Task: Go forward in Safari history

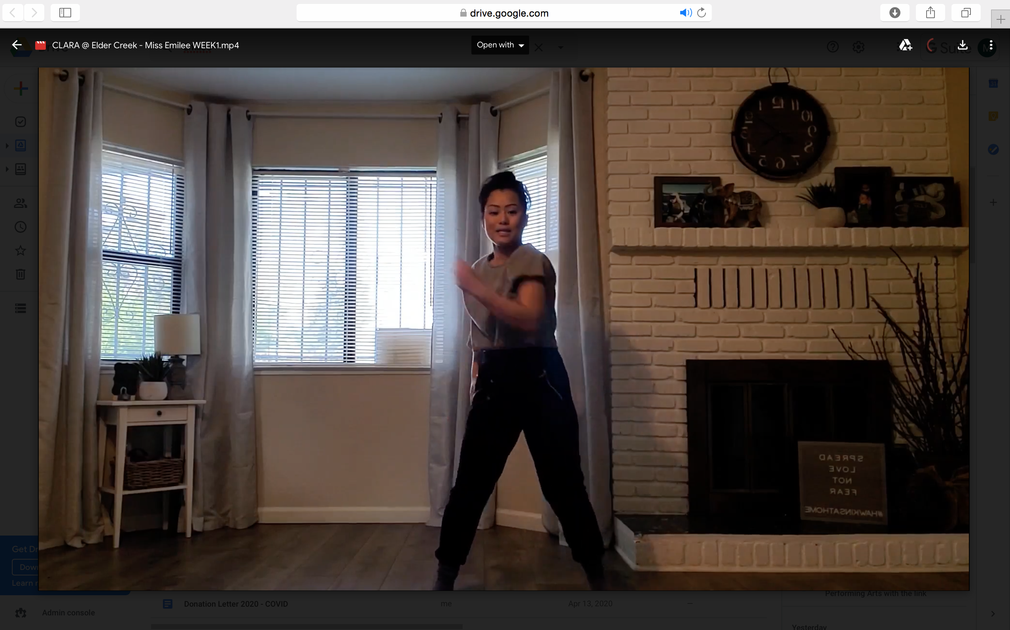Action: (34, 13)
